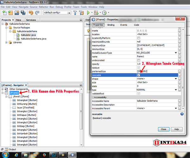Viewport: 190px width, 158px height.
Task: Click the Clean and Build icon
Action: 81,13
